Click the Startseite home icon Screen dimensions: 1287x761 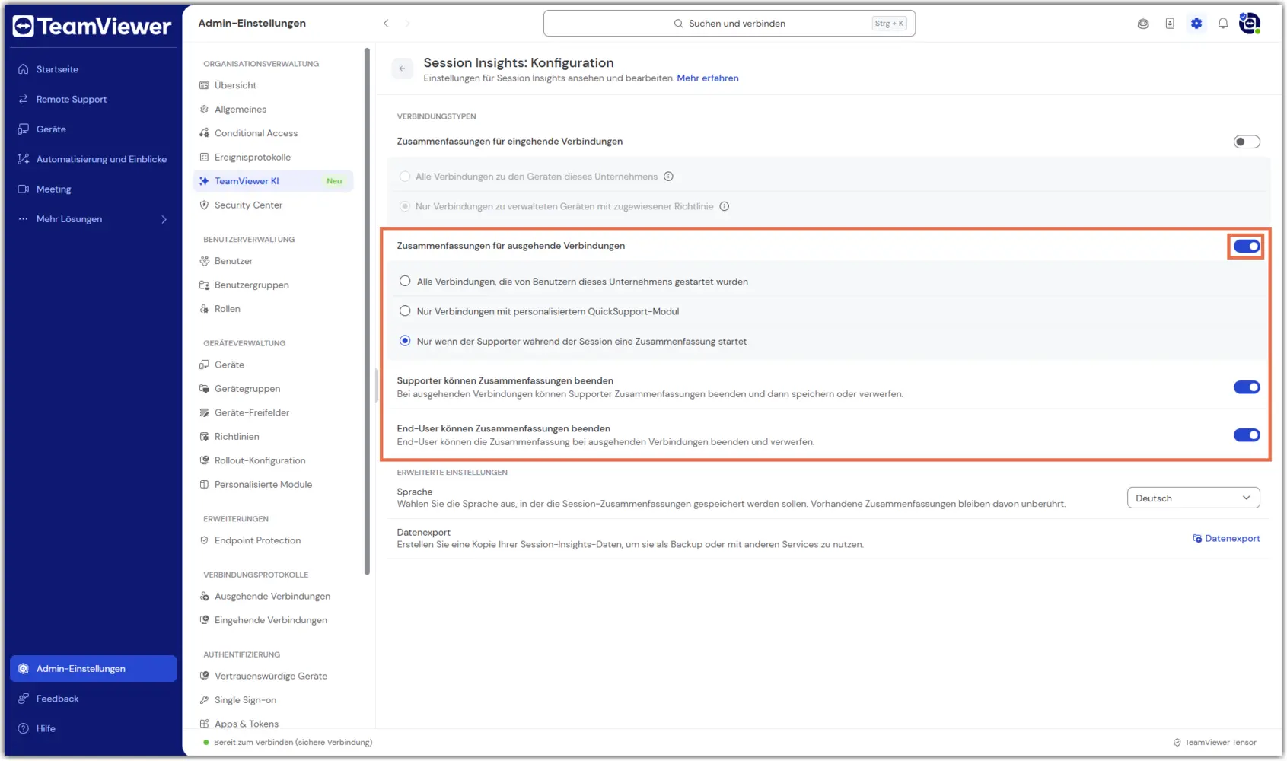23,69
